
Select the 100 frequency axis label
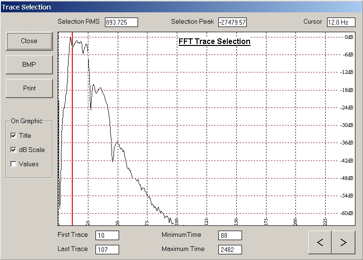(x=177, y=222)
